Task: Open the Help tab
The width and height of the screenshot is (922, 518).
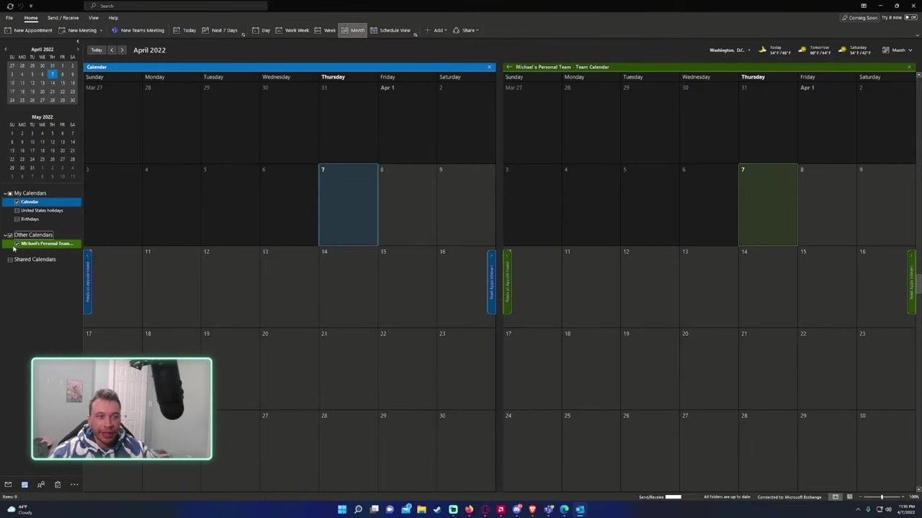Action: (x=113, y=17)
